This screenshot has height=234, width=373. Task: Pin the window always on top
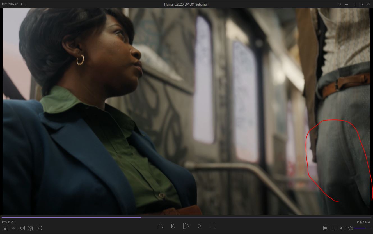pos(340,4)
